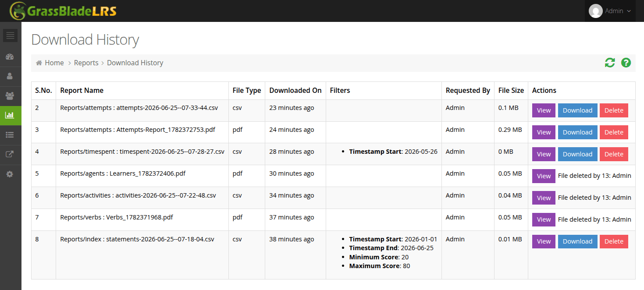Image resolution: width=644 pixels, height=290 pixels.
Task: Click the Requested By column header
Action: [x=468, y=90]
